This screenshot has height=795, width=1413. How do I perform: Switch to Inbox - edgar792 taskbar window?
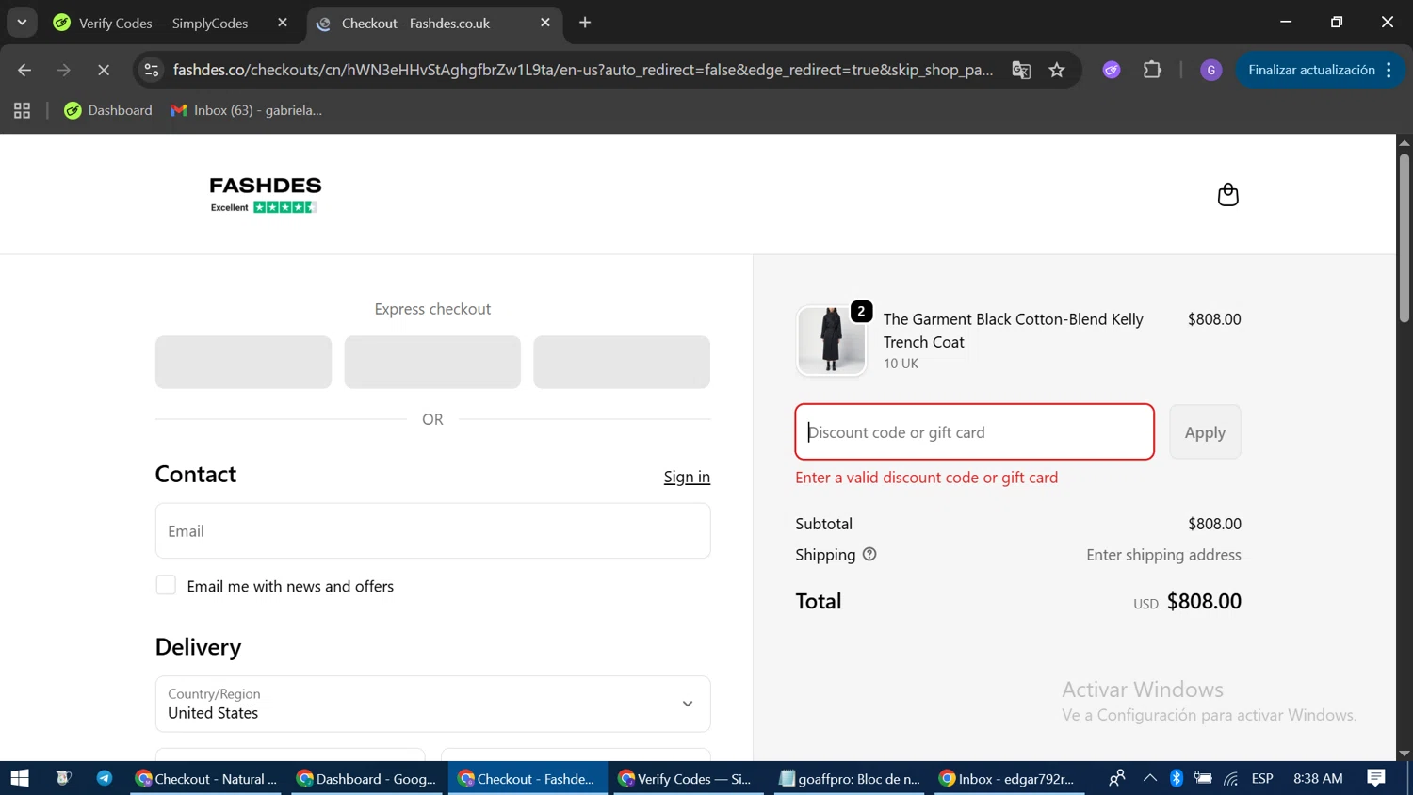point(1008,778)
